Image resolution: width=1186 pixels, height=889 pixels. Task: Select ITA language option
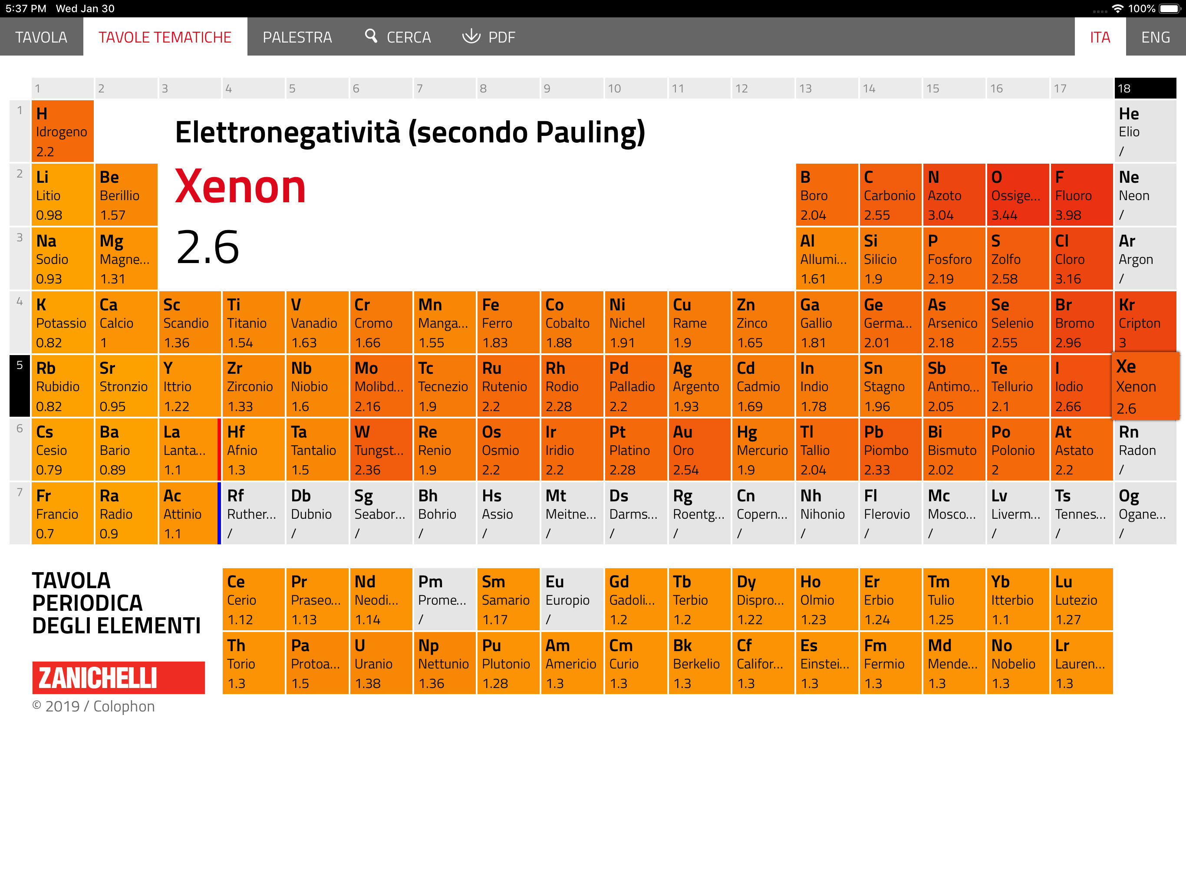click(x=1099, y=37)
